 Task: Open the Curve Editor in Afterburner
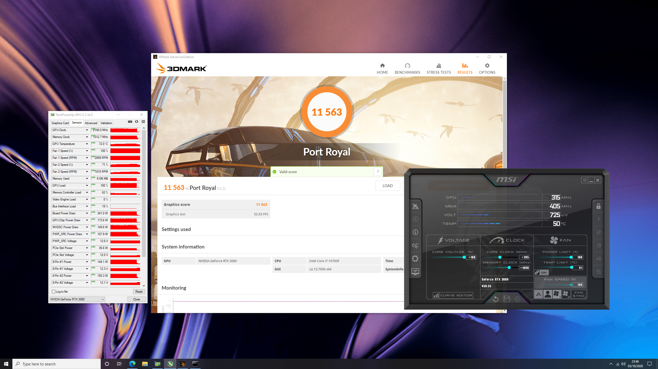(x=453, y=295)
